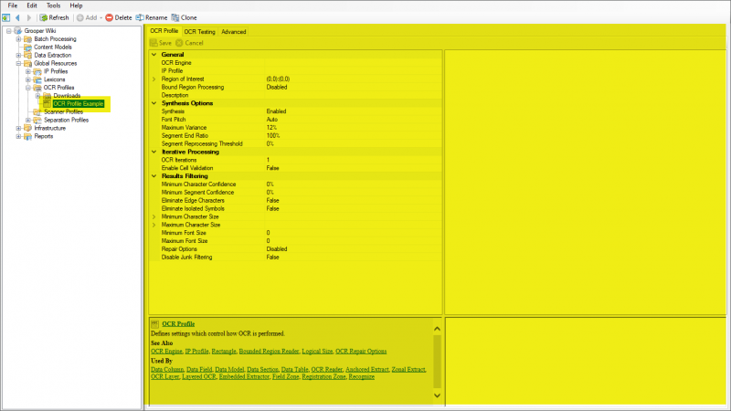Open the Layered OCR help link
Viewport: 731px width, 411px height.
tap(199, 376)
